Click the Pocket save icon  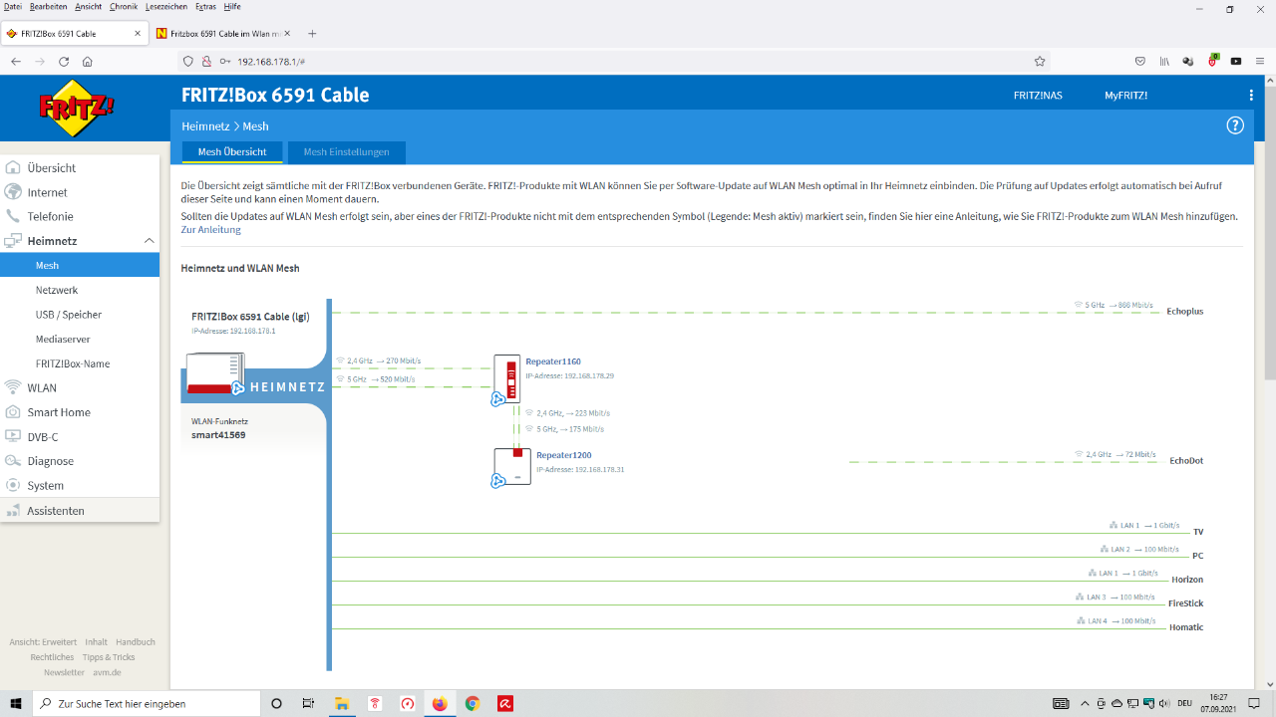1140,61
